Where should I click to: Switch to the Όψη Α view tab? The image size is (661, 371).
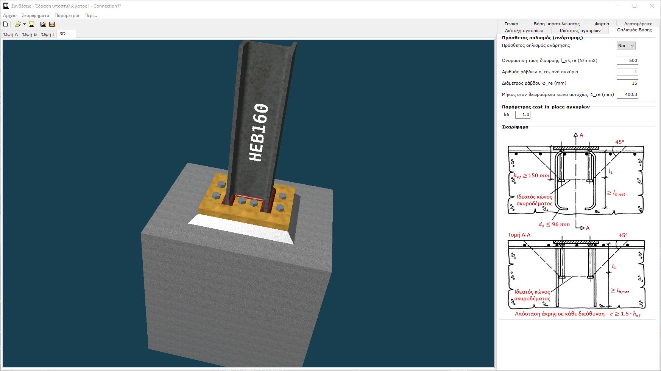click(11, 34)
